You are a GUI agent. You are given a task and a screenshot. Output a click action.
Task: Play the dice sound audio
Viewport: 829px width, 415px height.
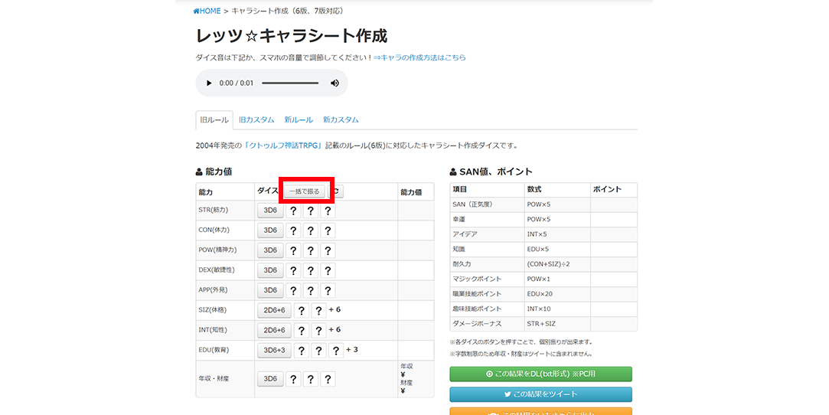click(209, 83)
